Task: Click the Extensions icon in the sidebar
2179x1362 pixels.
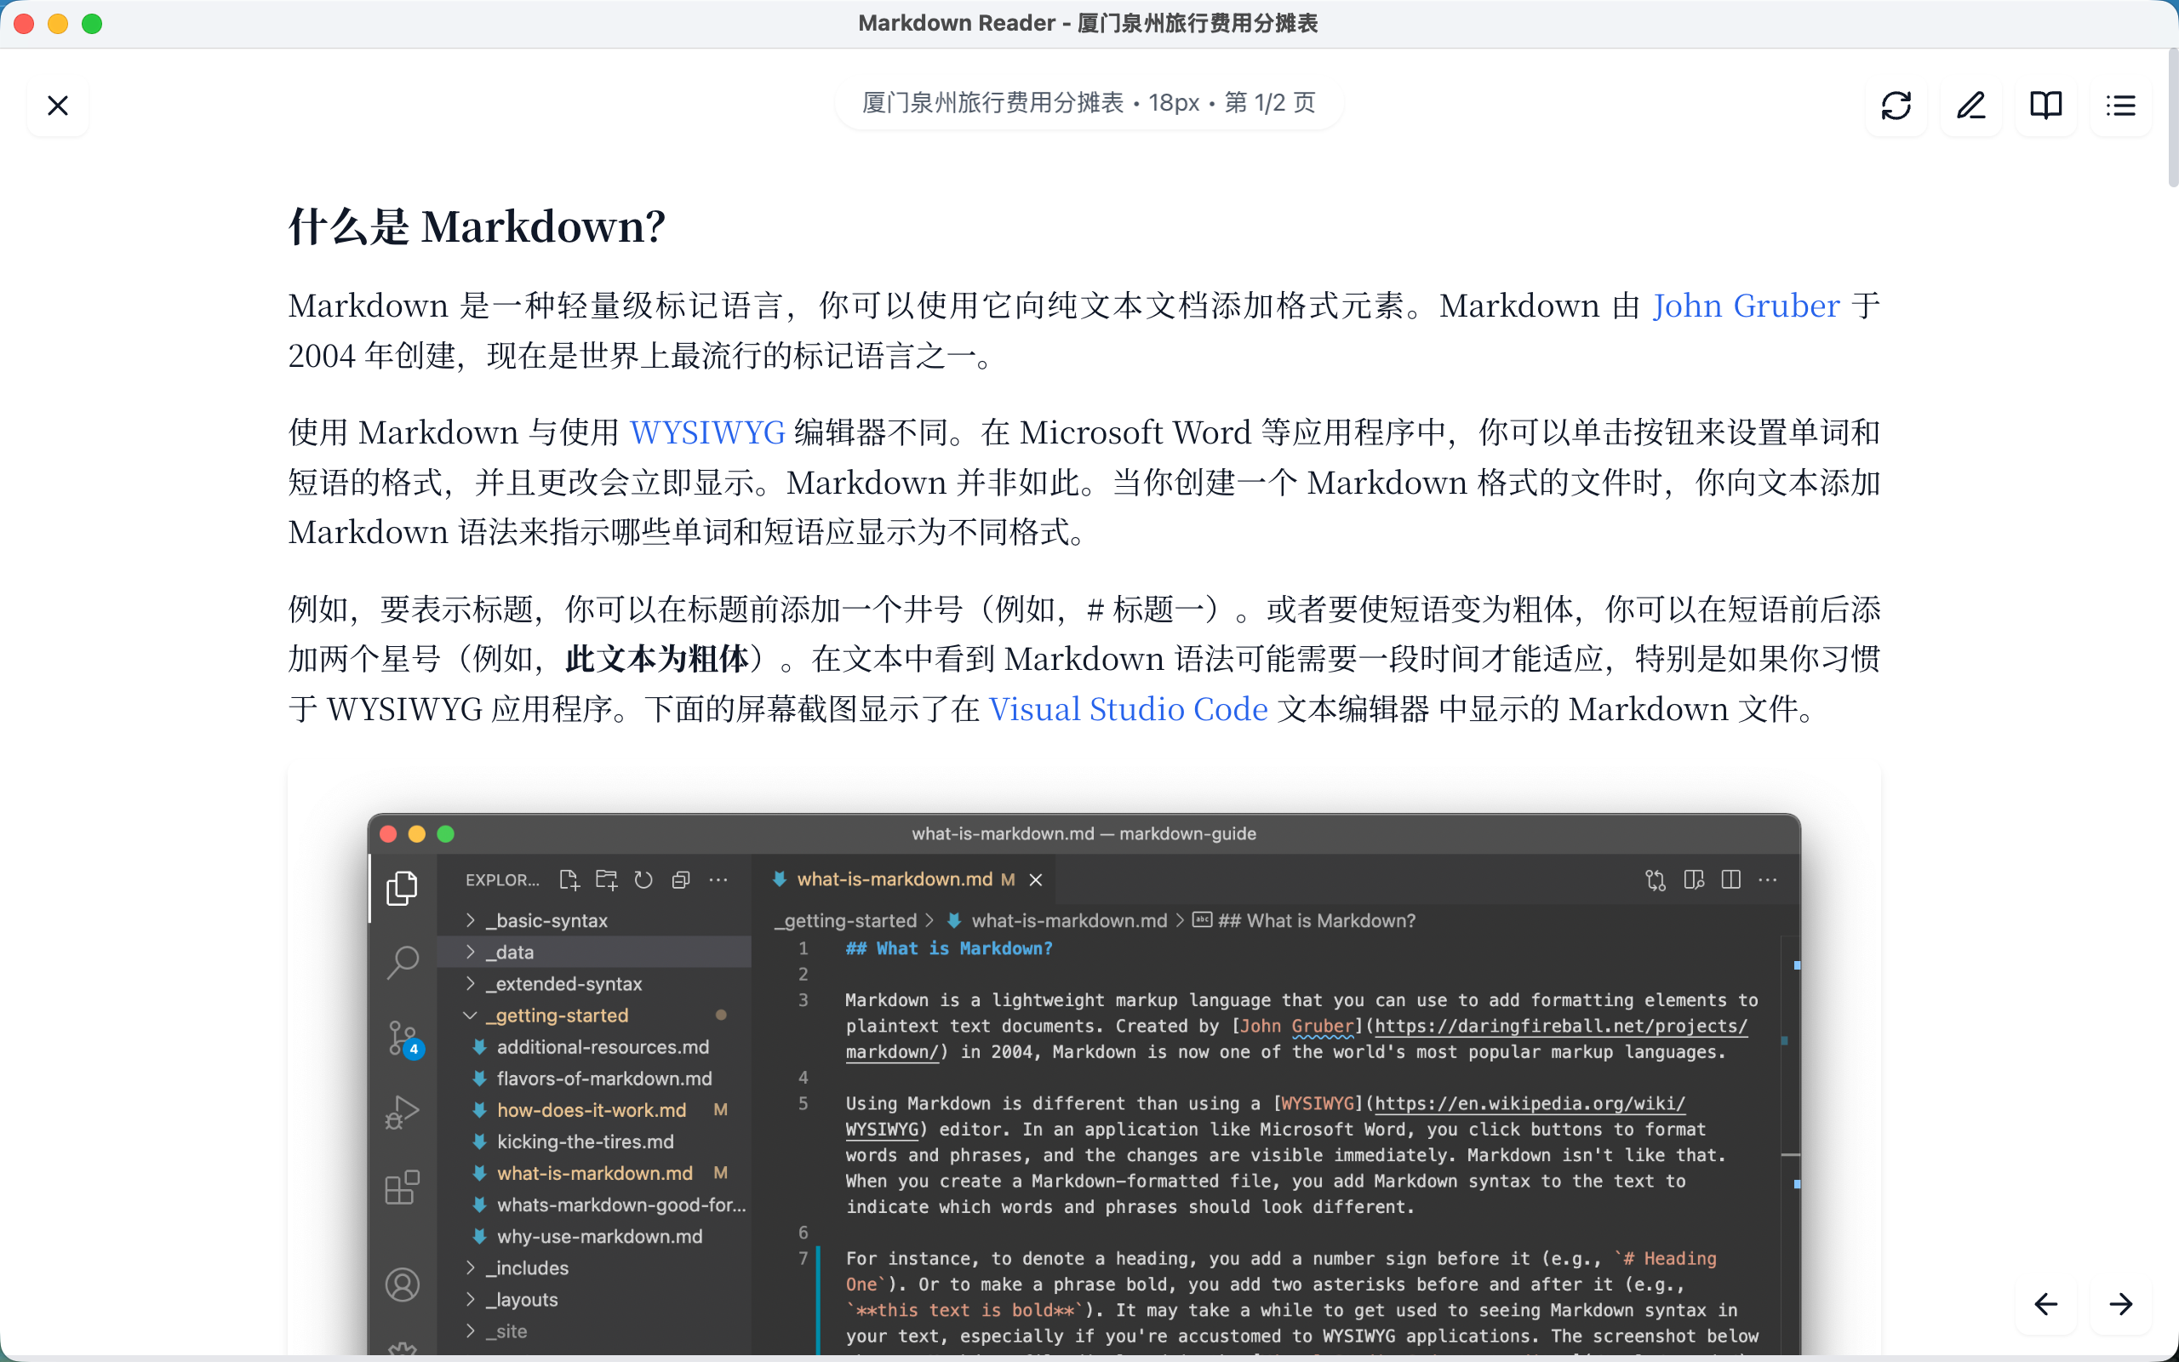Action: coord(402,1186)
